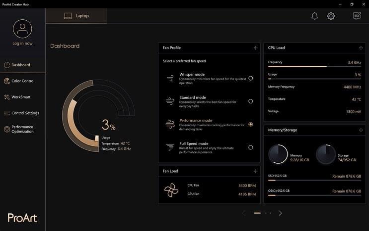Click the feedback note icon in header
The height and width of the screenshot is (231, 369).
[x=357, y=16]
